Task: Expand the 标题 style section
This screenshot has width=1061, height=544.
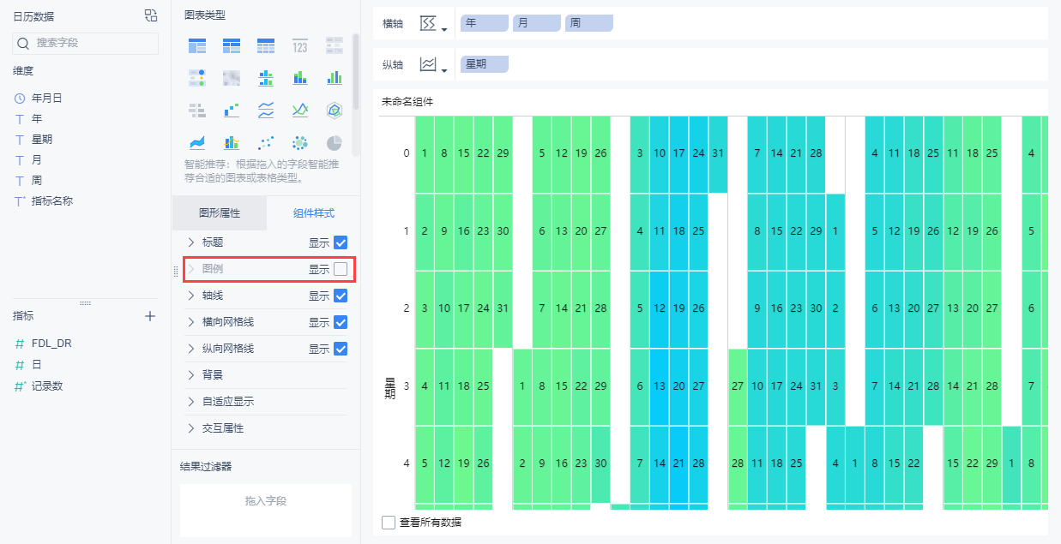Action: [x=191, y=242]
